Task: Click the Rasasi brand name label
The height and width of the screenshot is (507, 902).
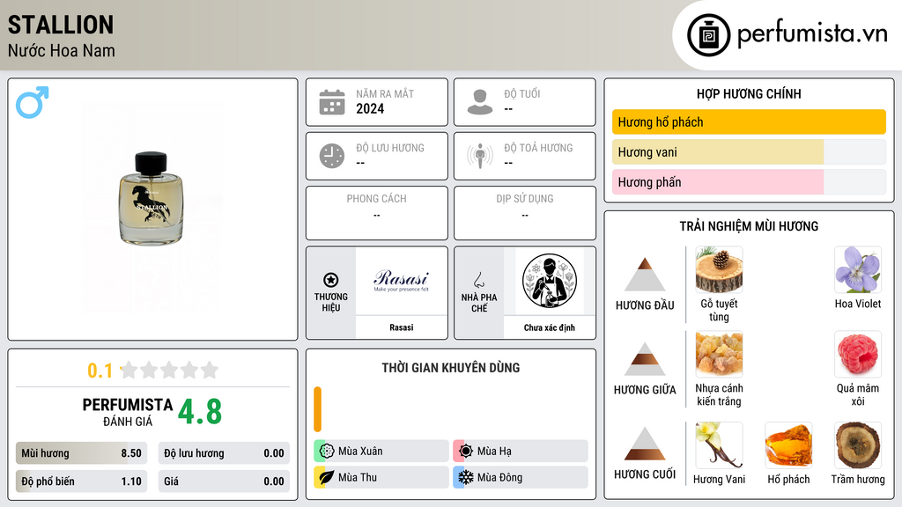Action: pos(401,327)
